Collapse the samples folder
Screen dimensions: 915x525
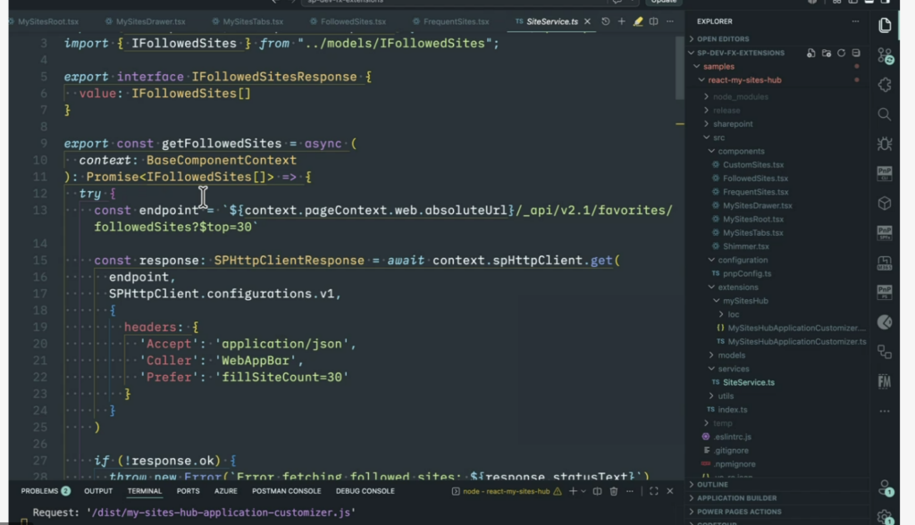tap(718, 66)
